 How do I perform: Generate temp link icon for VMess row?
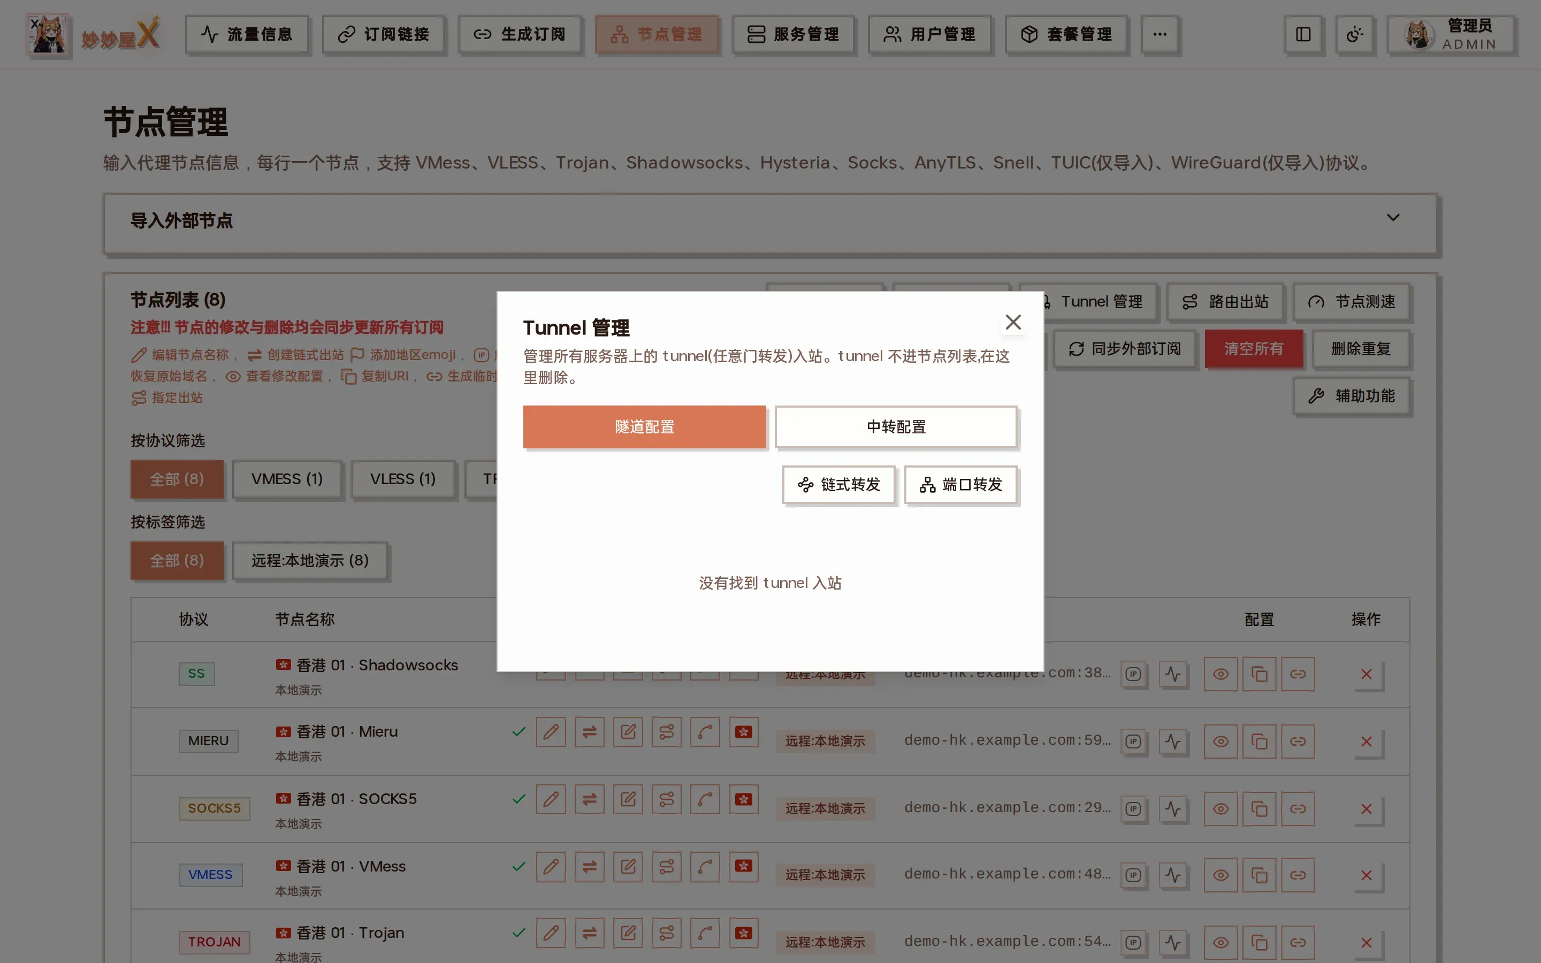[x=1298, y=875]
